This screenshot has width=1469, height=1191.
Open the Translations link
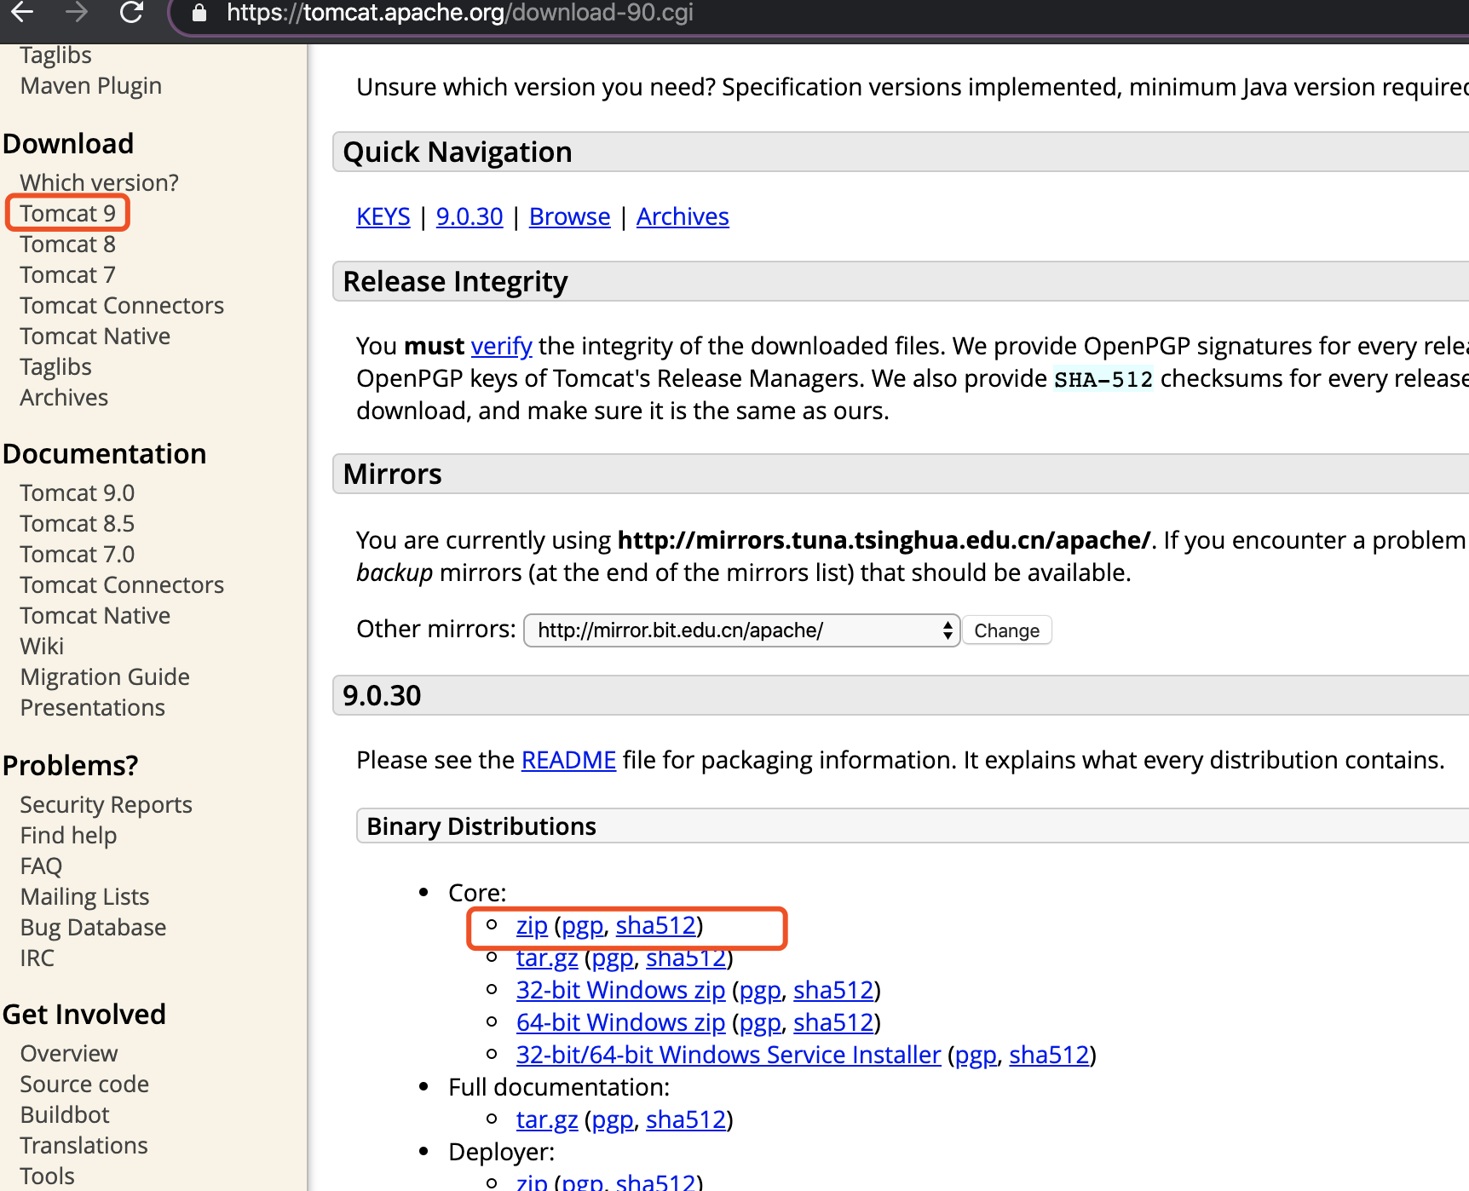coord(84,1145)
